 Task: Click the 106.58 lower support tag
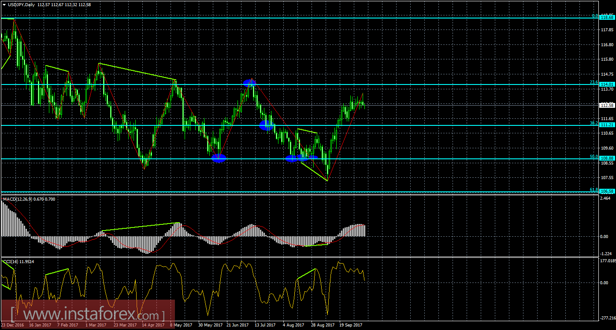(607, 191)
